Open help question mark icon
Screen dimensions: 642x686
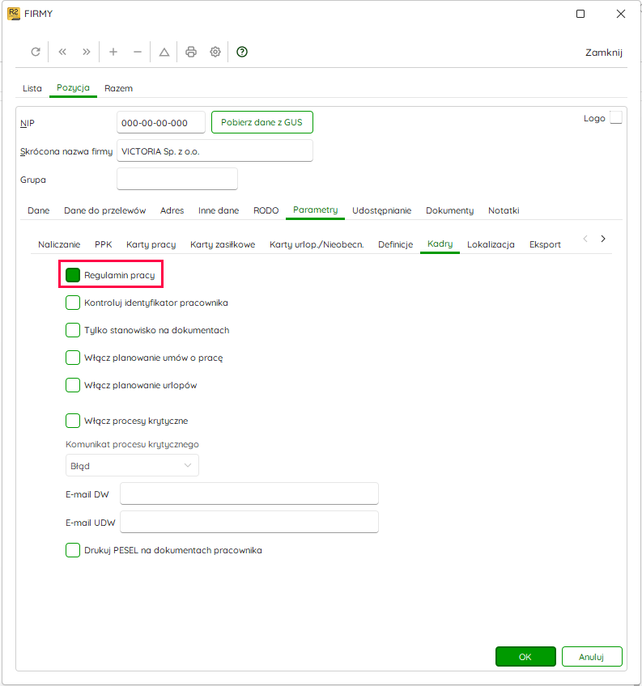coord(242,52)
